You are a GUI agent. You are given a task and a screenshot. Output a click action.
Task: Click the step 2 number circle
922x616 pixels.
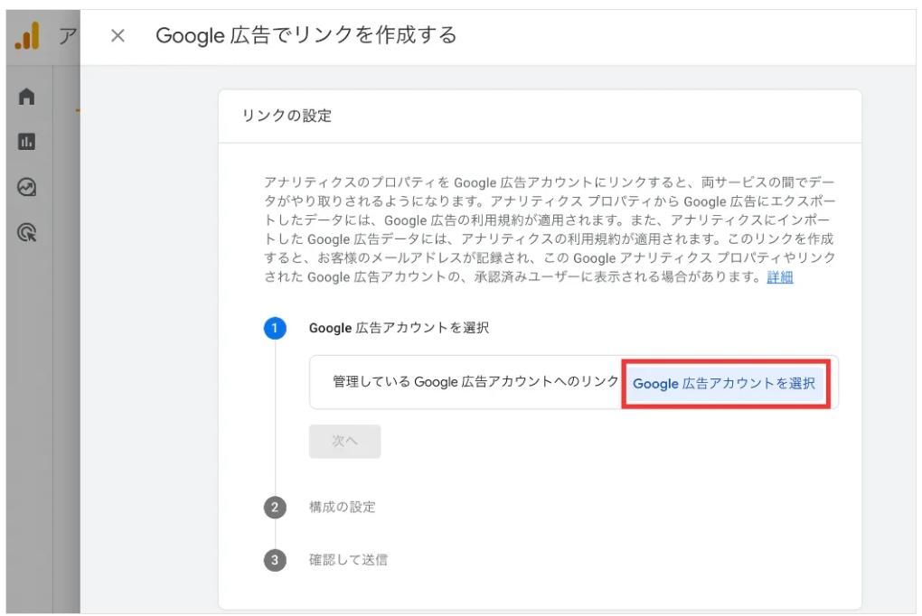(x=275, y=507)
